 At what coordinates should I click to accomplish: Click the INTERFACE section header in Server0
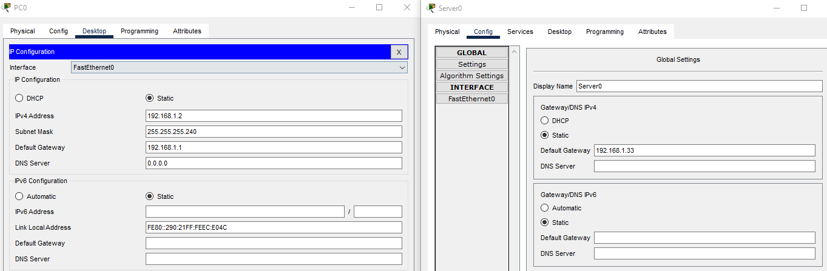tap(472, 87)
